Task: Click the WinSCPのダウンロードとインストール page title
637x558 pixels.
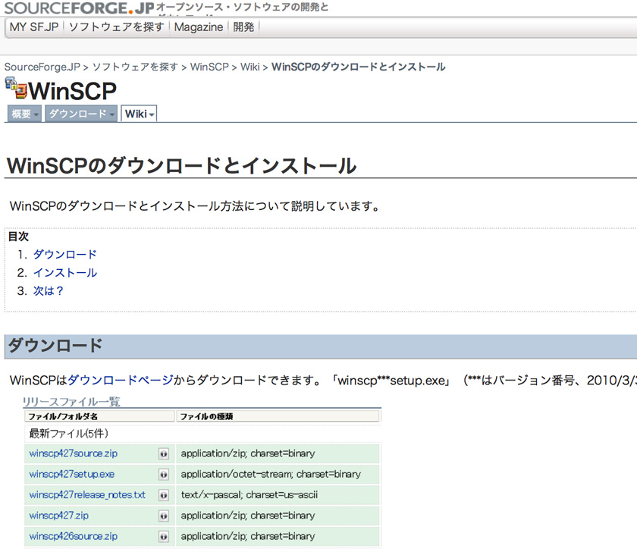Action: (x=181, y=166)
